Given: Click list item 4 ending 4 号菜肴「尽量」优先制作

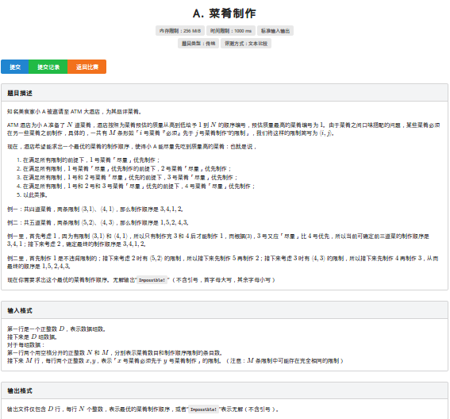Looking at the screenshot, I should [x=139, y=186].
